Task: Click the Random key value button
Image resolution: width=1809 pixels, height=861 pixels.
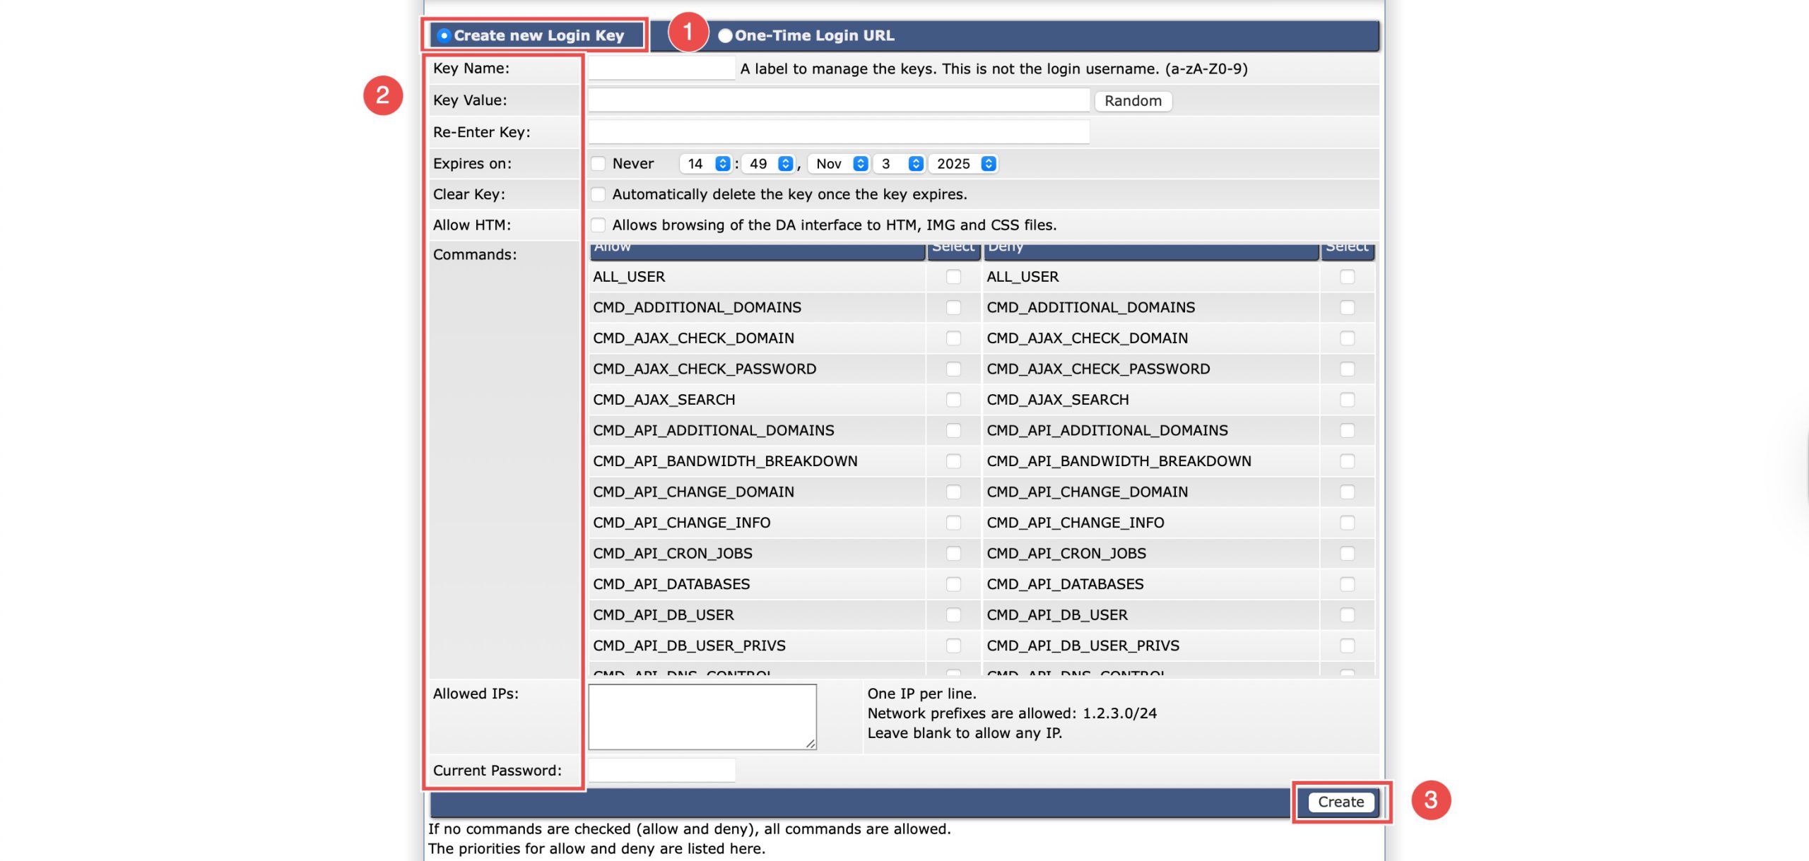Action: tap(1133, 101)
